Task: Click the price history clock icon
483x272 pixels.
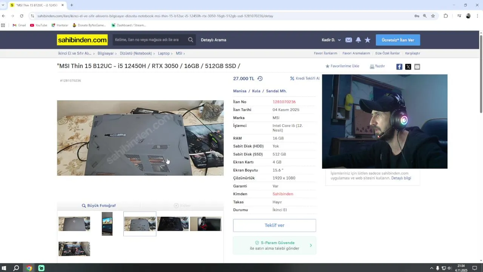Action: [260, 79]
